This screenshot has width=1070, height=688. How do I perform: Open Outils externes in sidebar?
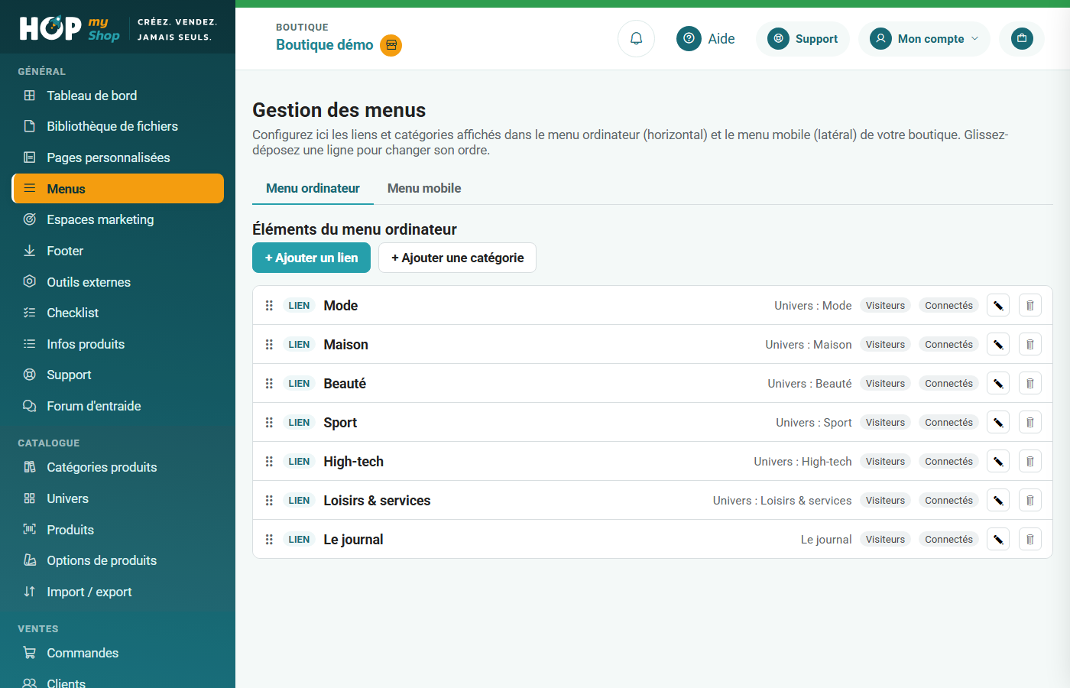tap(118, 282)
